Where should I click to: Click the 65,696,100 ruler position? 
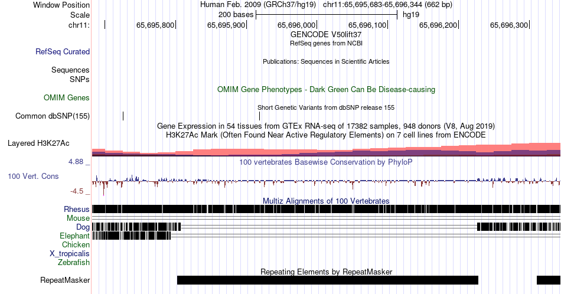coord(367,25)
